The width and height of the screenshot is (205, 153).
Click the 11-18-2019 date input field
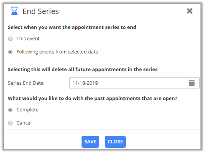coord(128,83)
